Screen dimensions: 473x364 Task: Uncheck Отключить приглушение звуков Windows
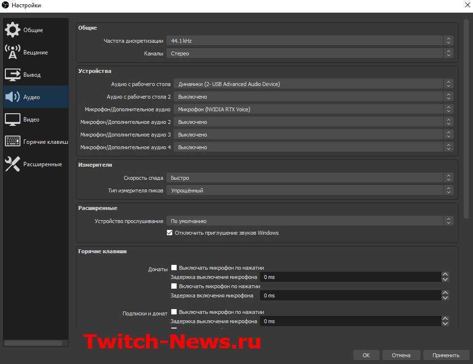(170, 233)
